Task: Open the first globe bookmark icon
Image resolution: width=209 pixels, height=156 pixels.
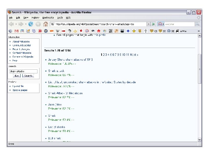Action: pos(10,31)
